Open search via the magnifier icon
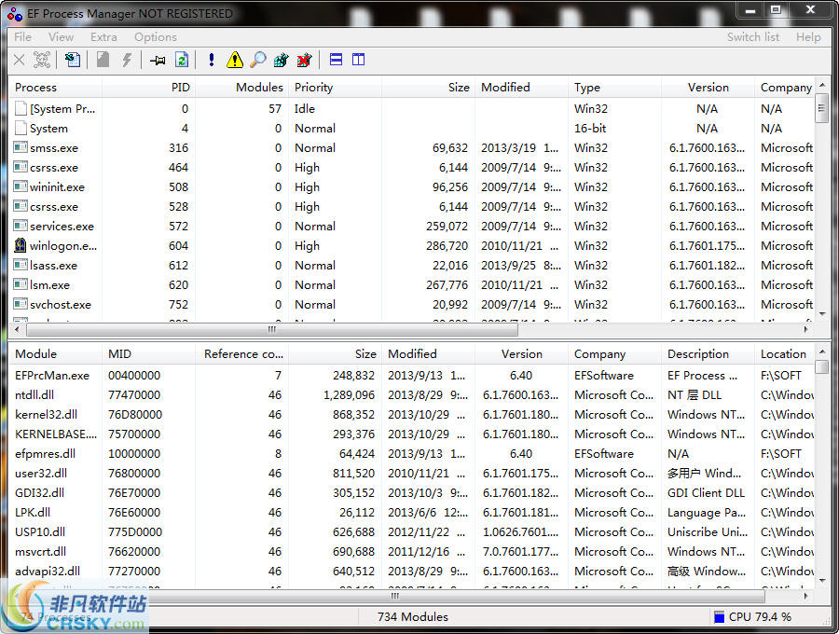The height and width of the screenshot is (634, 839). click(x=257, y=60)
